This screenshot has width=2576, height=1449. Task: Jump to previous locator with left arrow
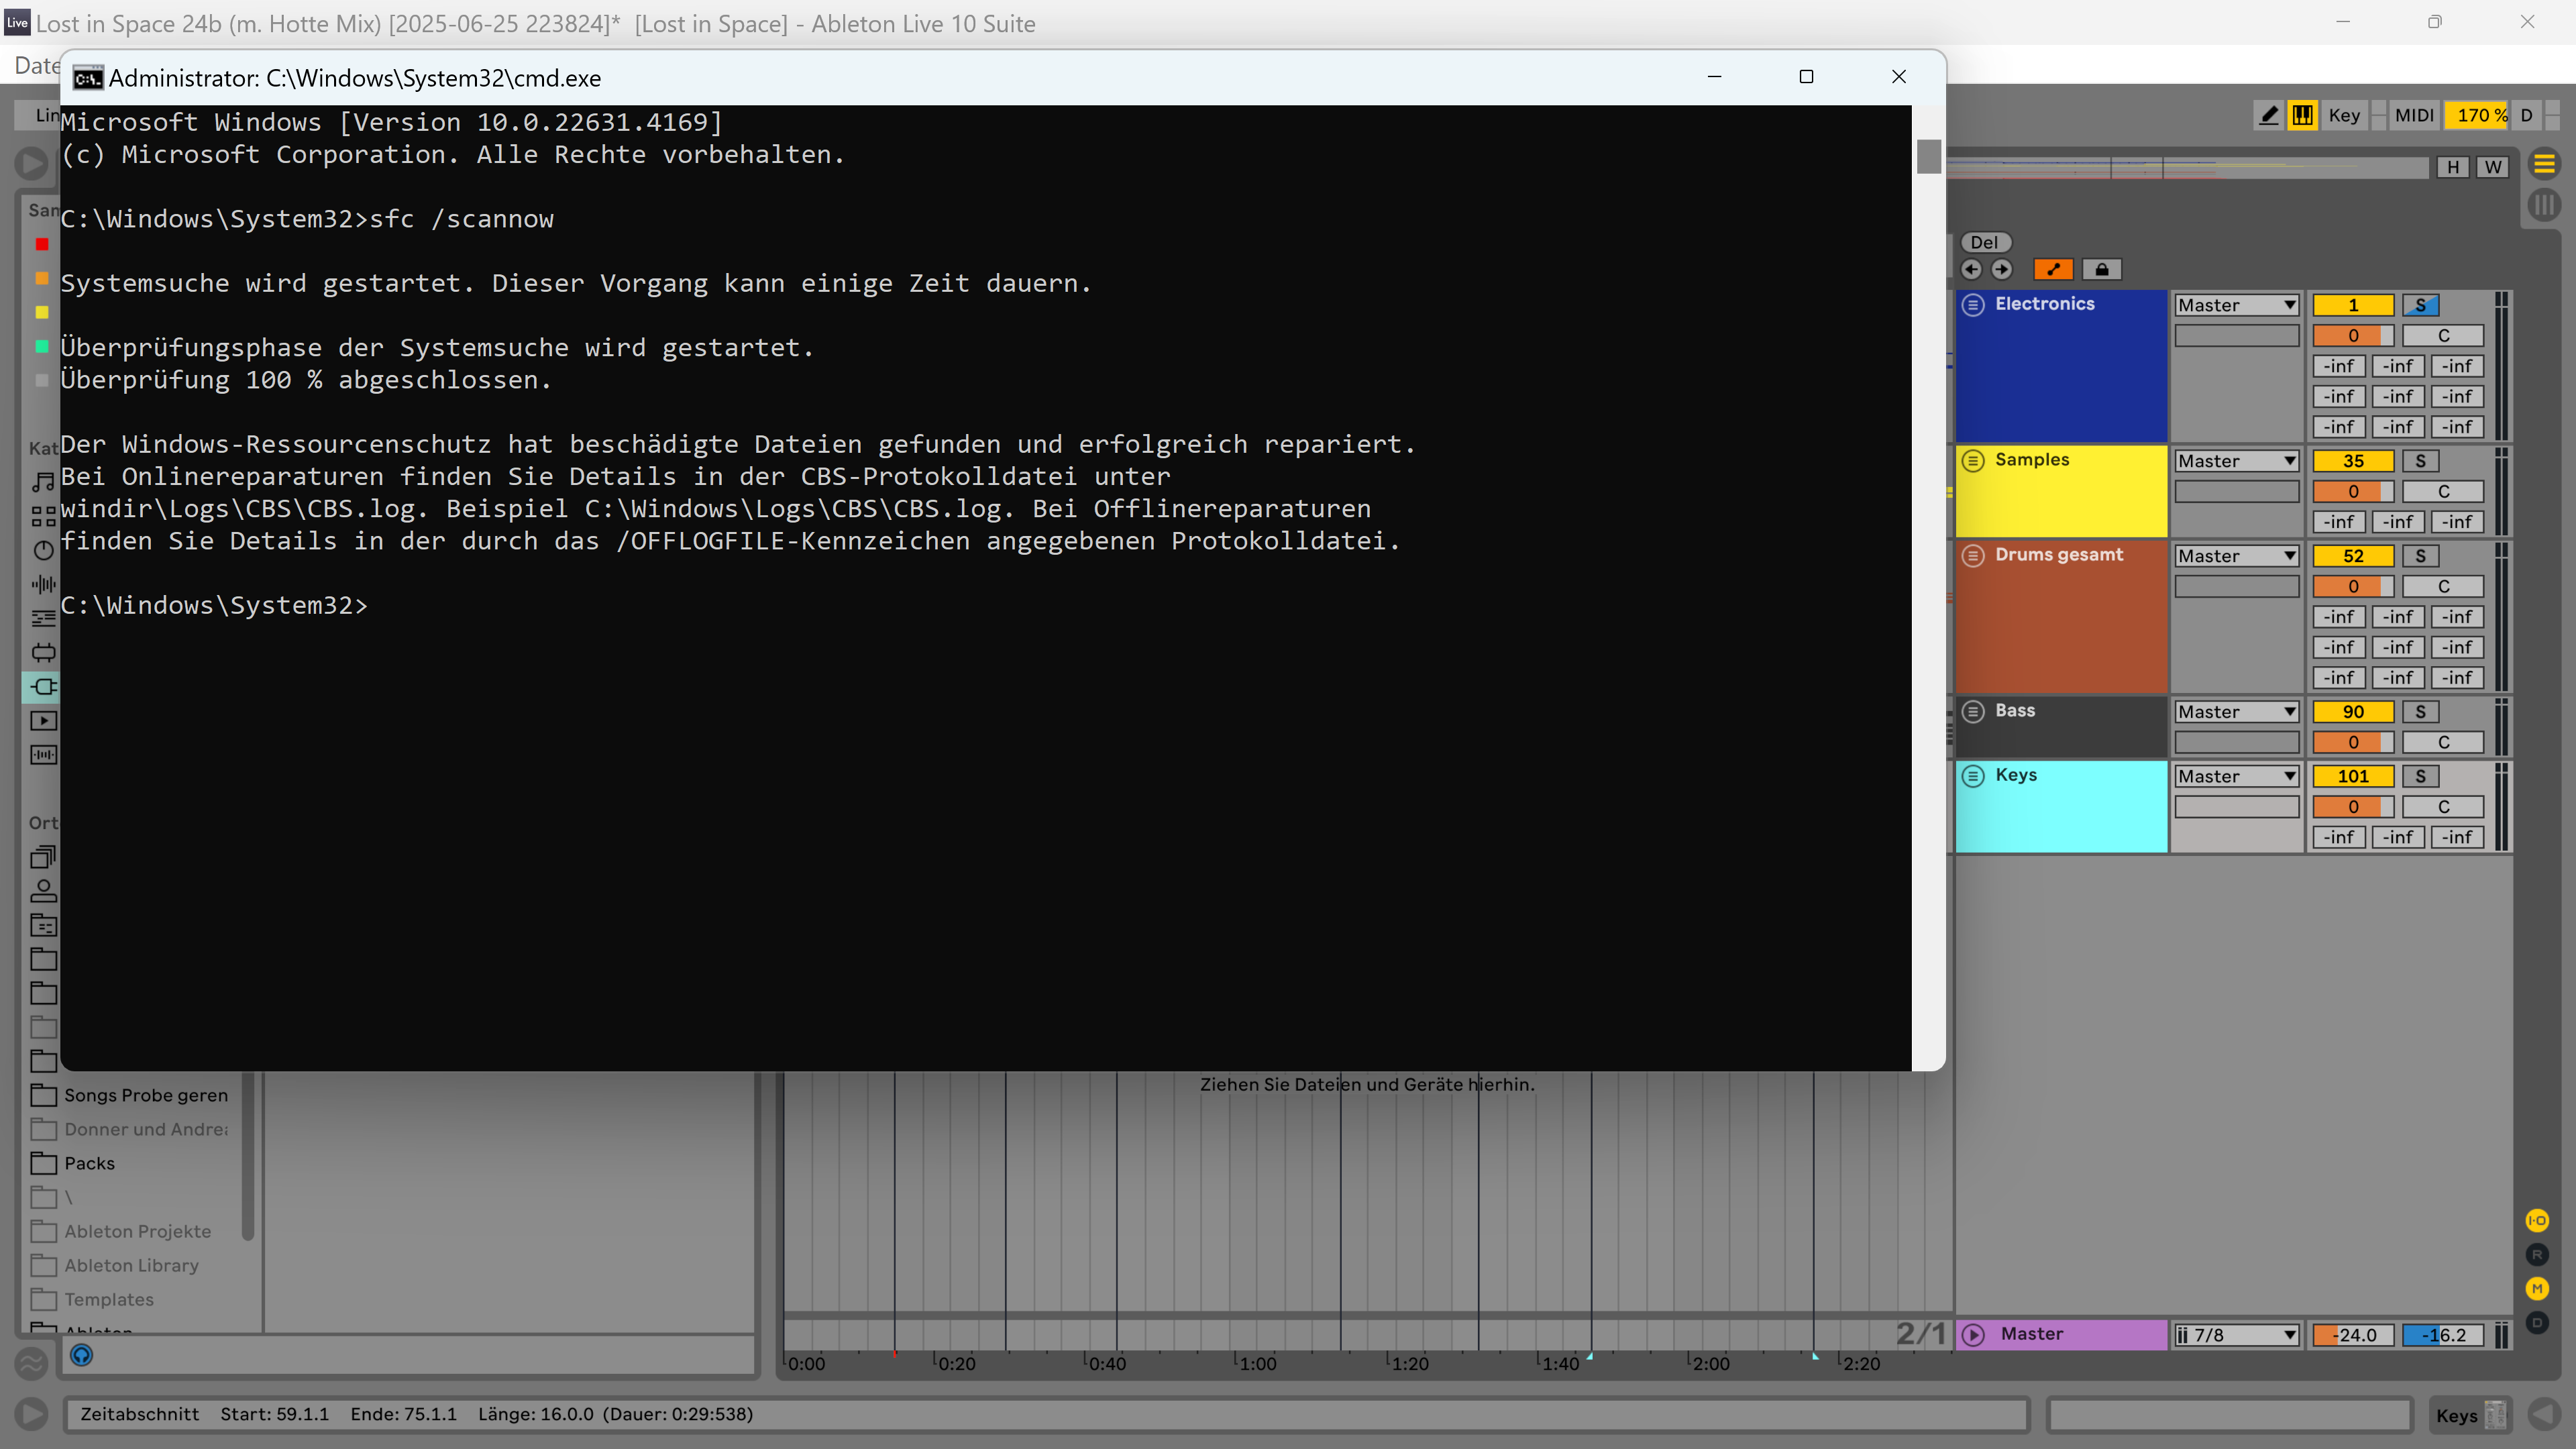(x=1971, y=269)
